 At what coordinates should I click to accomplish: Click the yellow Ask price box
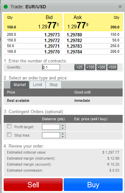coord(93,22)
